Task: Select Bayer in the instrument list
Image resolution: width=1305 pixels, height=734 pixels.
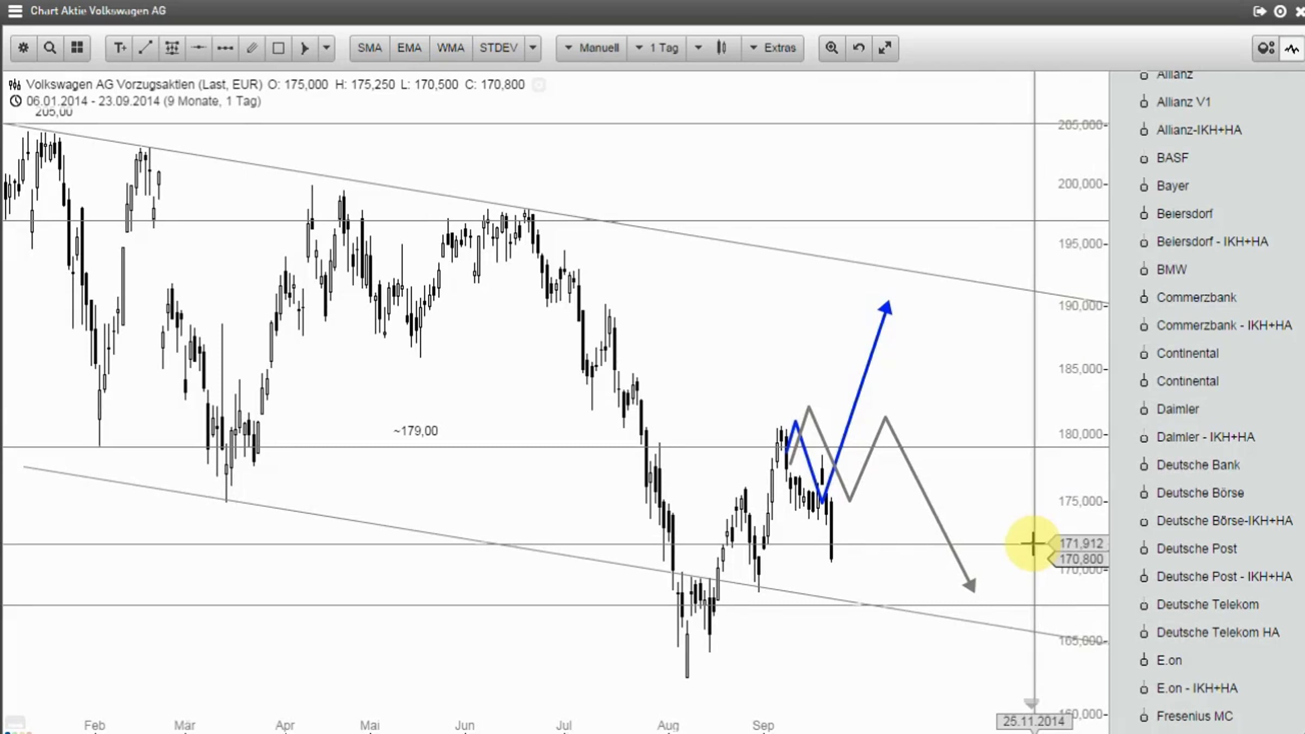Action: pos(1172,186)
